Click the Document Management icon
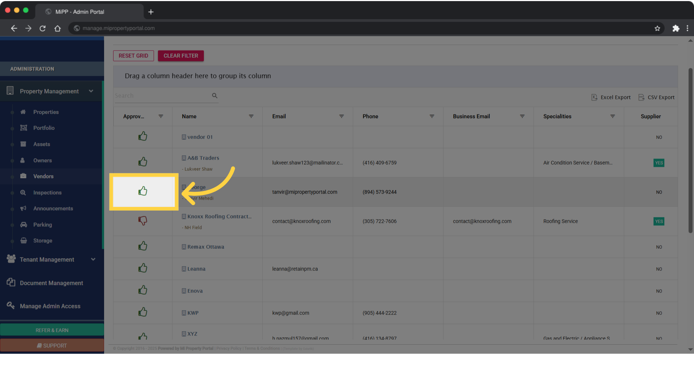The width and height of the screenshot is (694, 390). click(x=11, y=282)
